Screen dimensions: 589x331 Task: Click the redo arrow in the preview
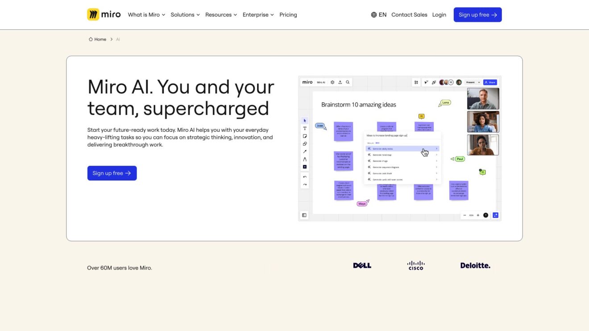tap(305, 184)
